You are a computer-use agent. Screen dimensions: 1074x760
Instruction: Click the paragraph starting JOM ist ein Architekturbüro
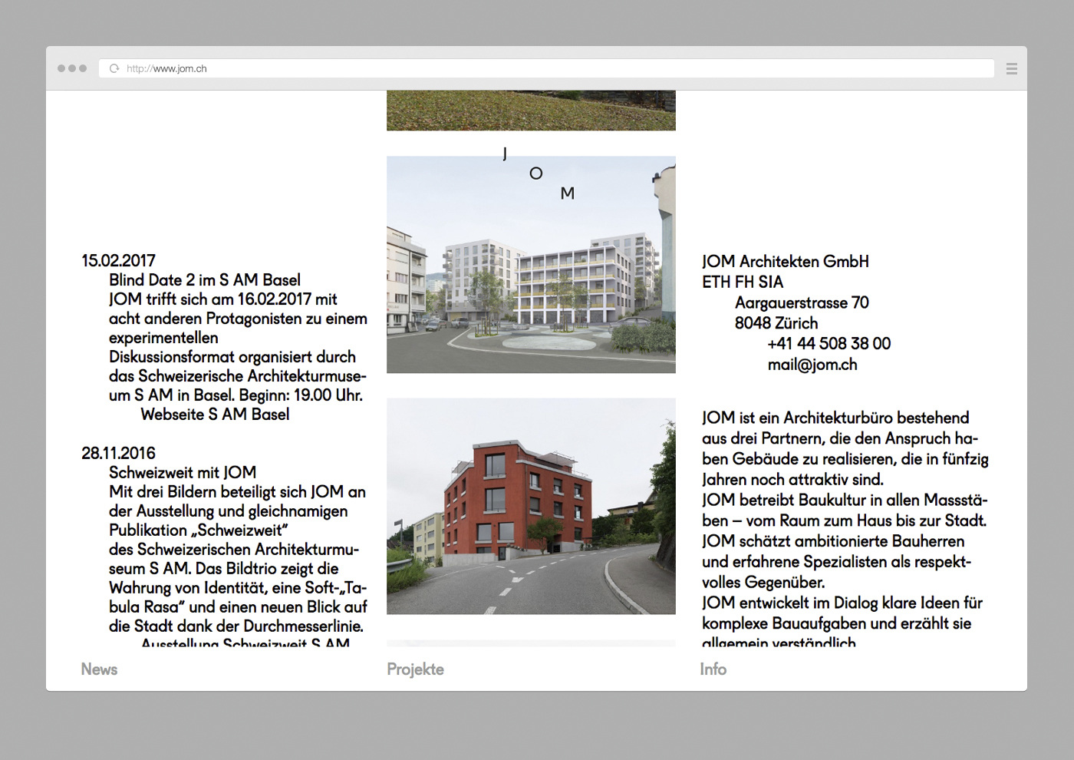[x=845, y=449]
